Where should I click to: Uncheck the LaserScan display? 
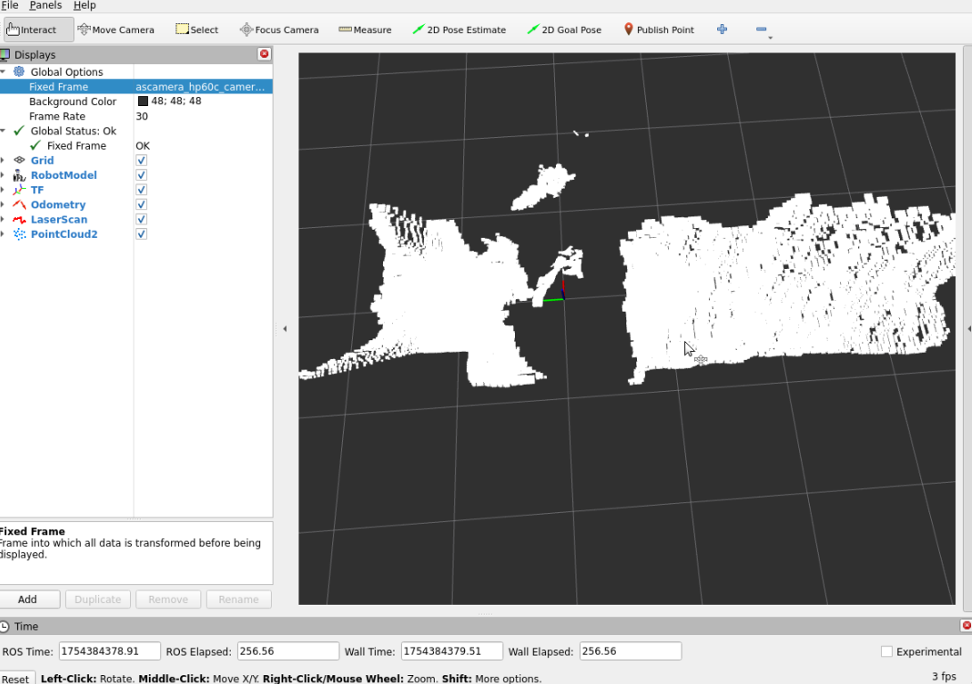click(141, 219)
